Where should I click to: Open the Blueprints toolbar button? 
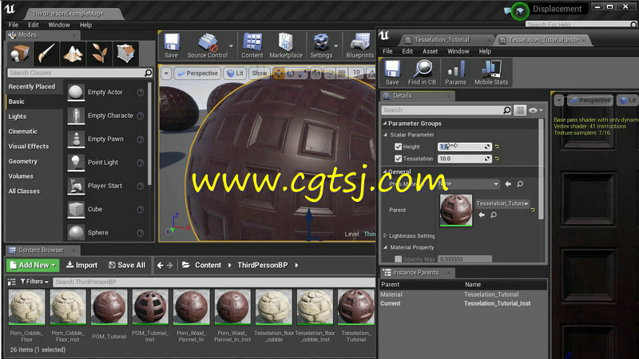[360, 45]
